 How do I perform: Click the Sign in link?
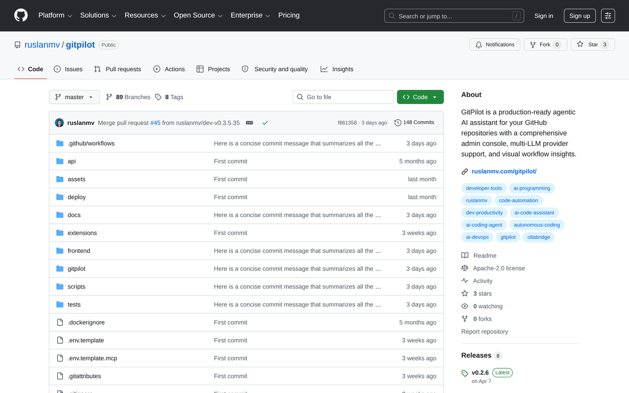(544, 16)
